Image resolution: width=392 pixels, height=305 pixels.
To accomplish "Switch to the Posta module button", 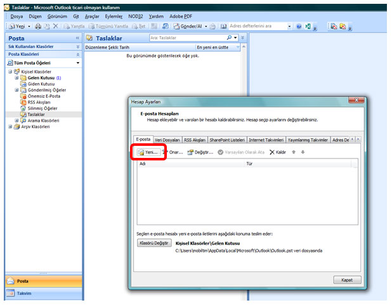I will click(x=44, y=282).
